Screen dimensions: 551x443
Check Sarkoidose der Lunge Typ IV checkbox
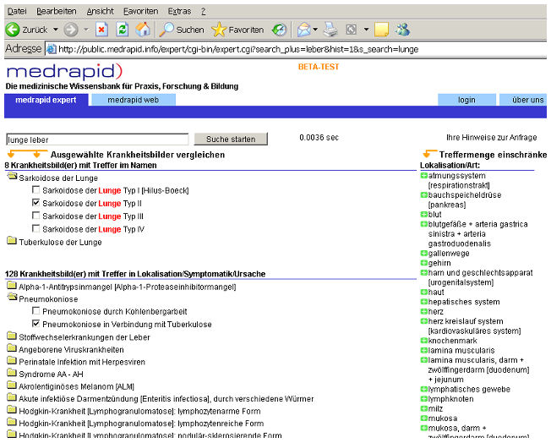[x=35, y=228]
